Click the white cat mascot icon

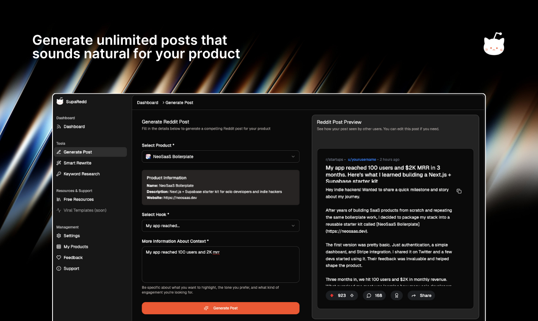coord(494,44)
